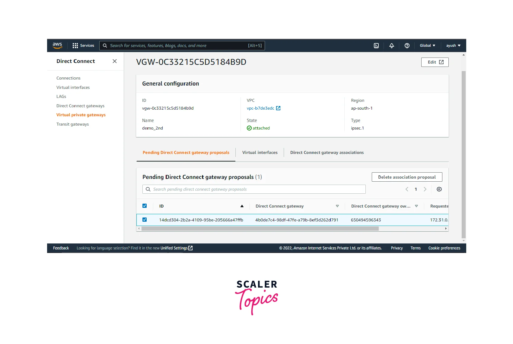Image resolution: width=513 pixels, height=344 pixels.
Task: Open VPC link external icon
Action: pos(278,108)
